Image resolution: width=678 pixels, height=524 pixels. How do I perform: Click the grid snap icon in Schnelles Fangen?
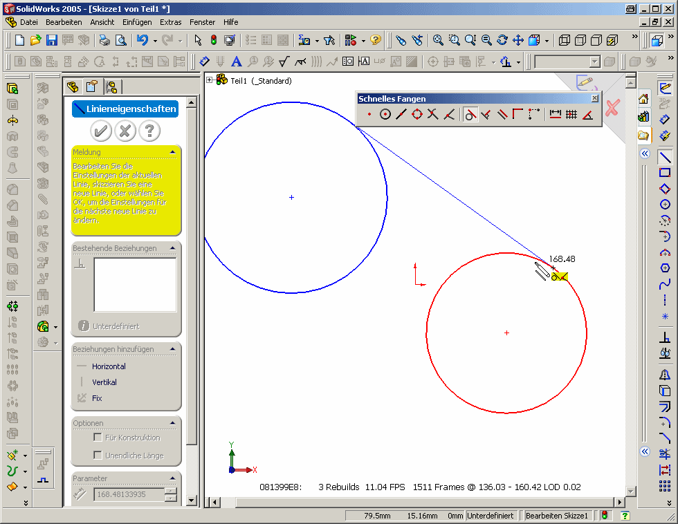click(571, 115)
